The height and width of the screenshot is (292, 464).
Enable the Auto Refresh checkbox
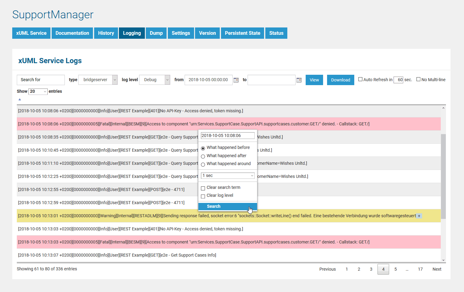pos(360,79)
